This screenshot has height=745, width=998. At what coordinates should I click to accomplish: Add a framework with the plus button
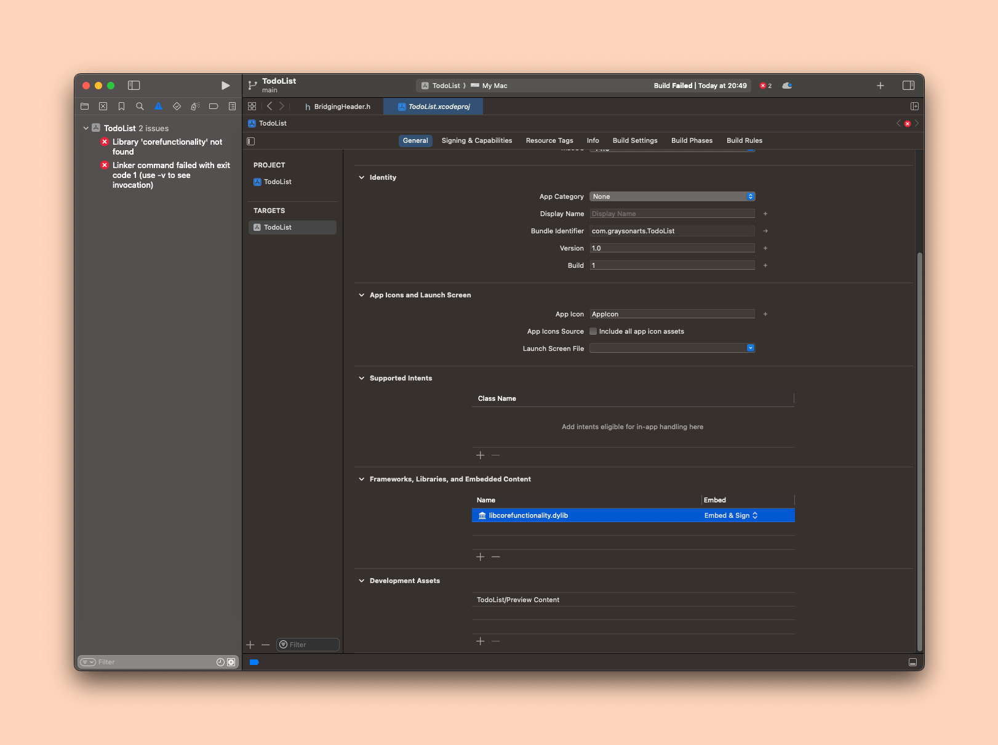click(481, 557)
